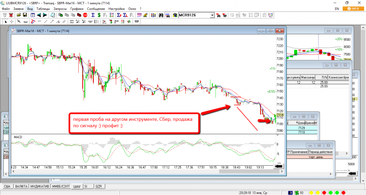This screenshot has width=366, height=195.
Task: Select the ruler measurement tool
Action: pos(26,22)
